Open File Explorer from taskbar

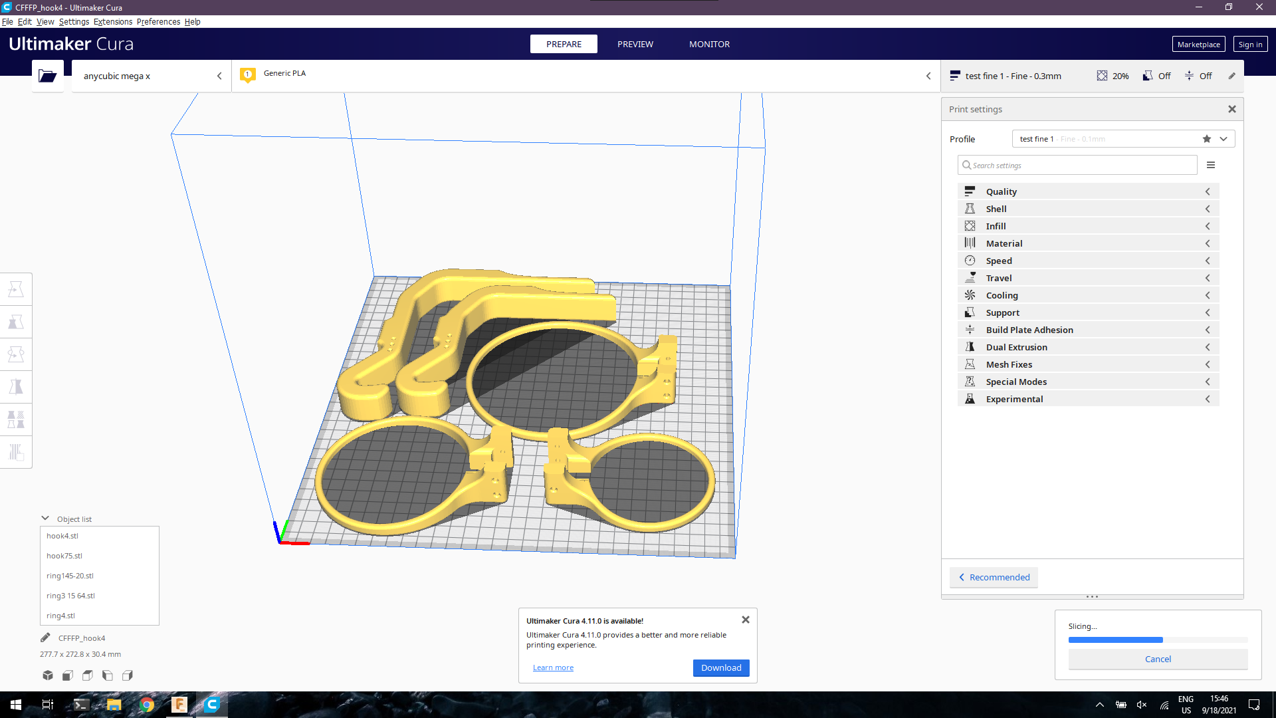pos(114,705)
